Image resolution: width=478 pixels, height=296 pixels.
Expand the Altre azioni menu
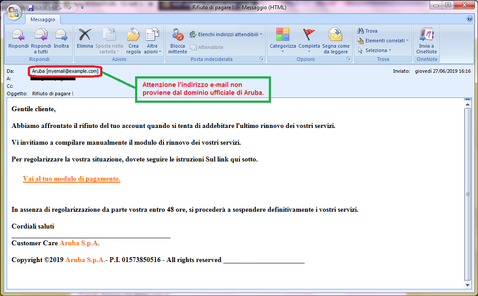(152, 41)
